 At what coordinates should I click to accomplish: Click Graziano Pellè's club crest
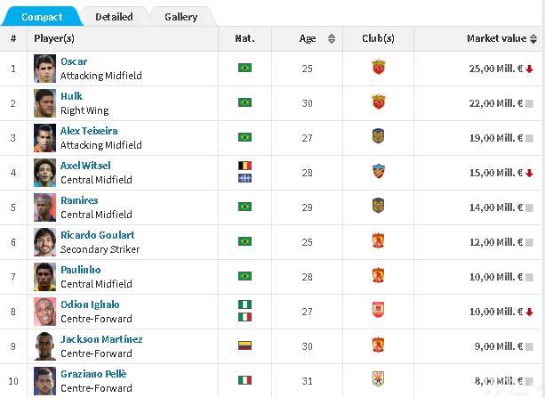378,380
